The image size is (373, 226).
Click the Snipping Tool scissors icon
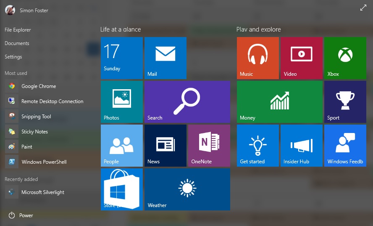pyautogui.click(x=12, y=116)
